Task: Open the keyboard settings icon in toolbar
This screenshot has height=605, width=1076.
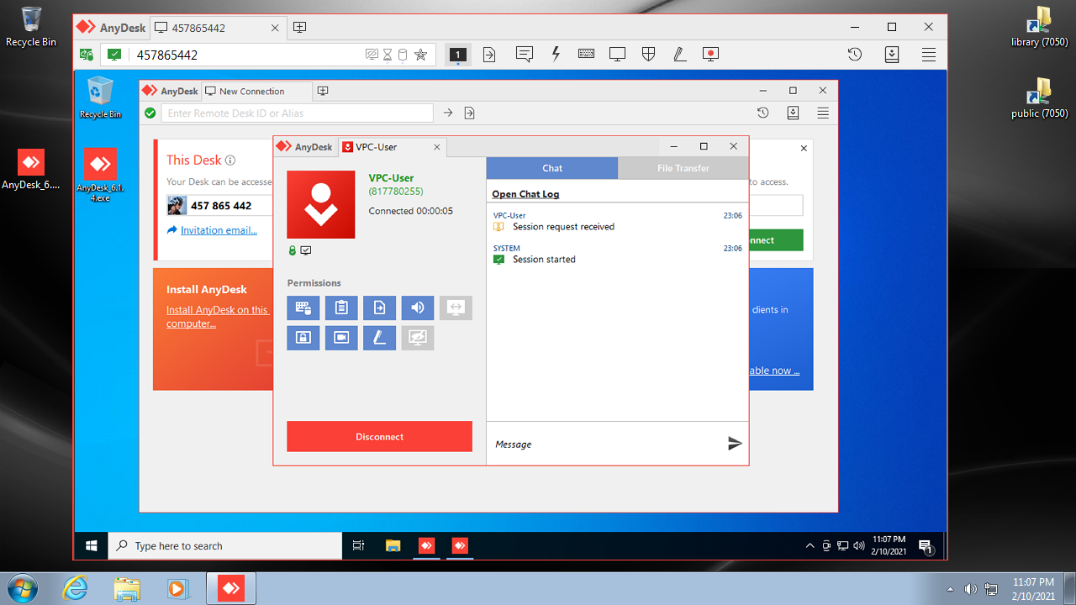Action: click(587, 55)
